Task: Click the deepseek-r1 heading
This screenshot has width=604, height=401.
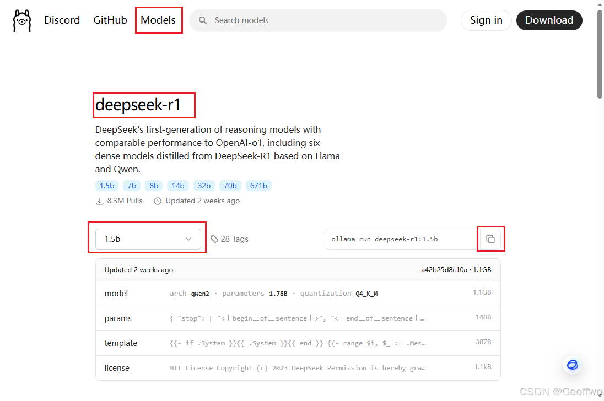Action: (x=138, y=105)
